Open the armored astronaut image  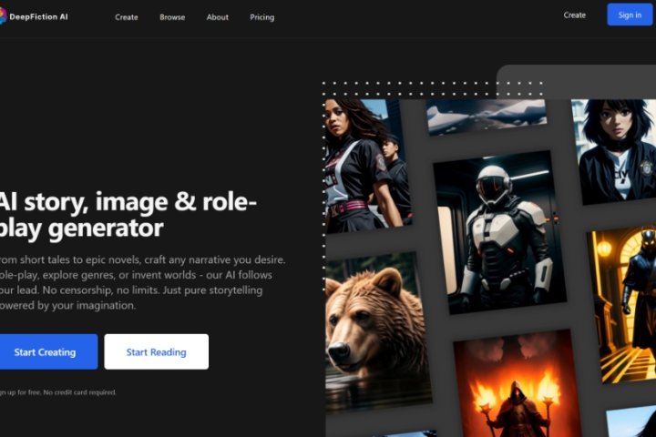[500, 232]
